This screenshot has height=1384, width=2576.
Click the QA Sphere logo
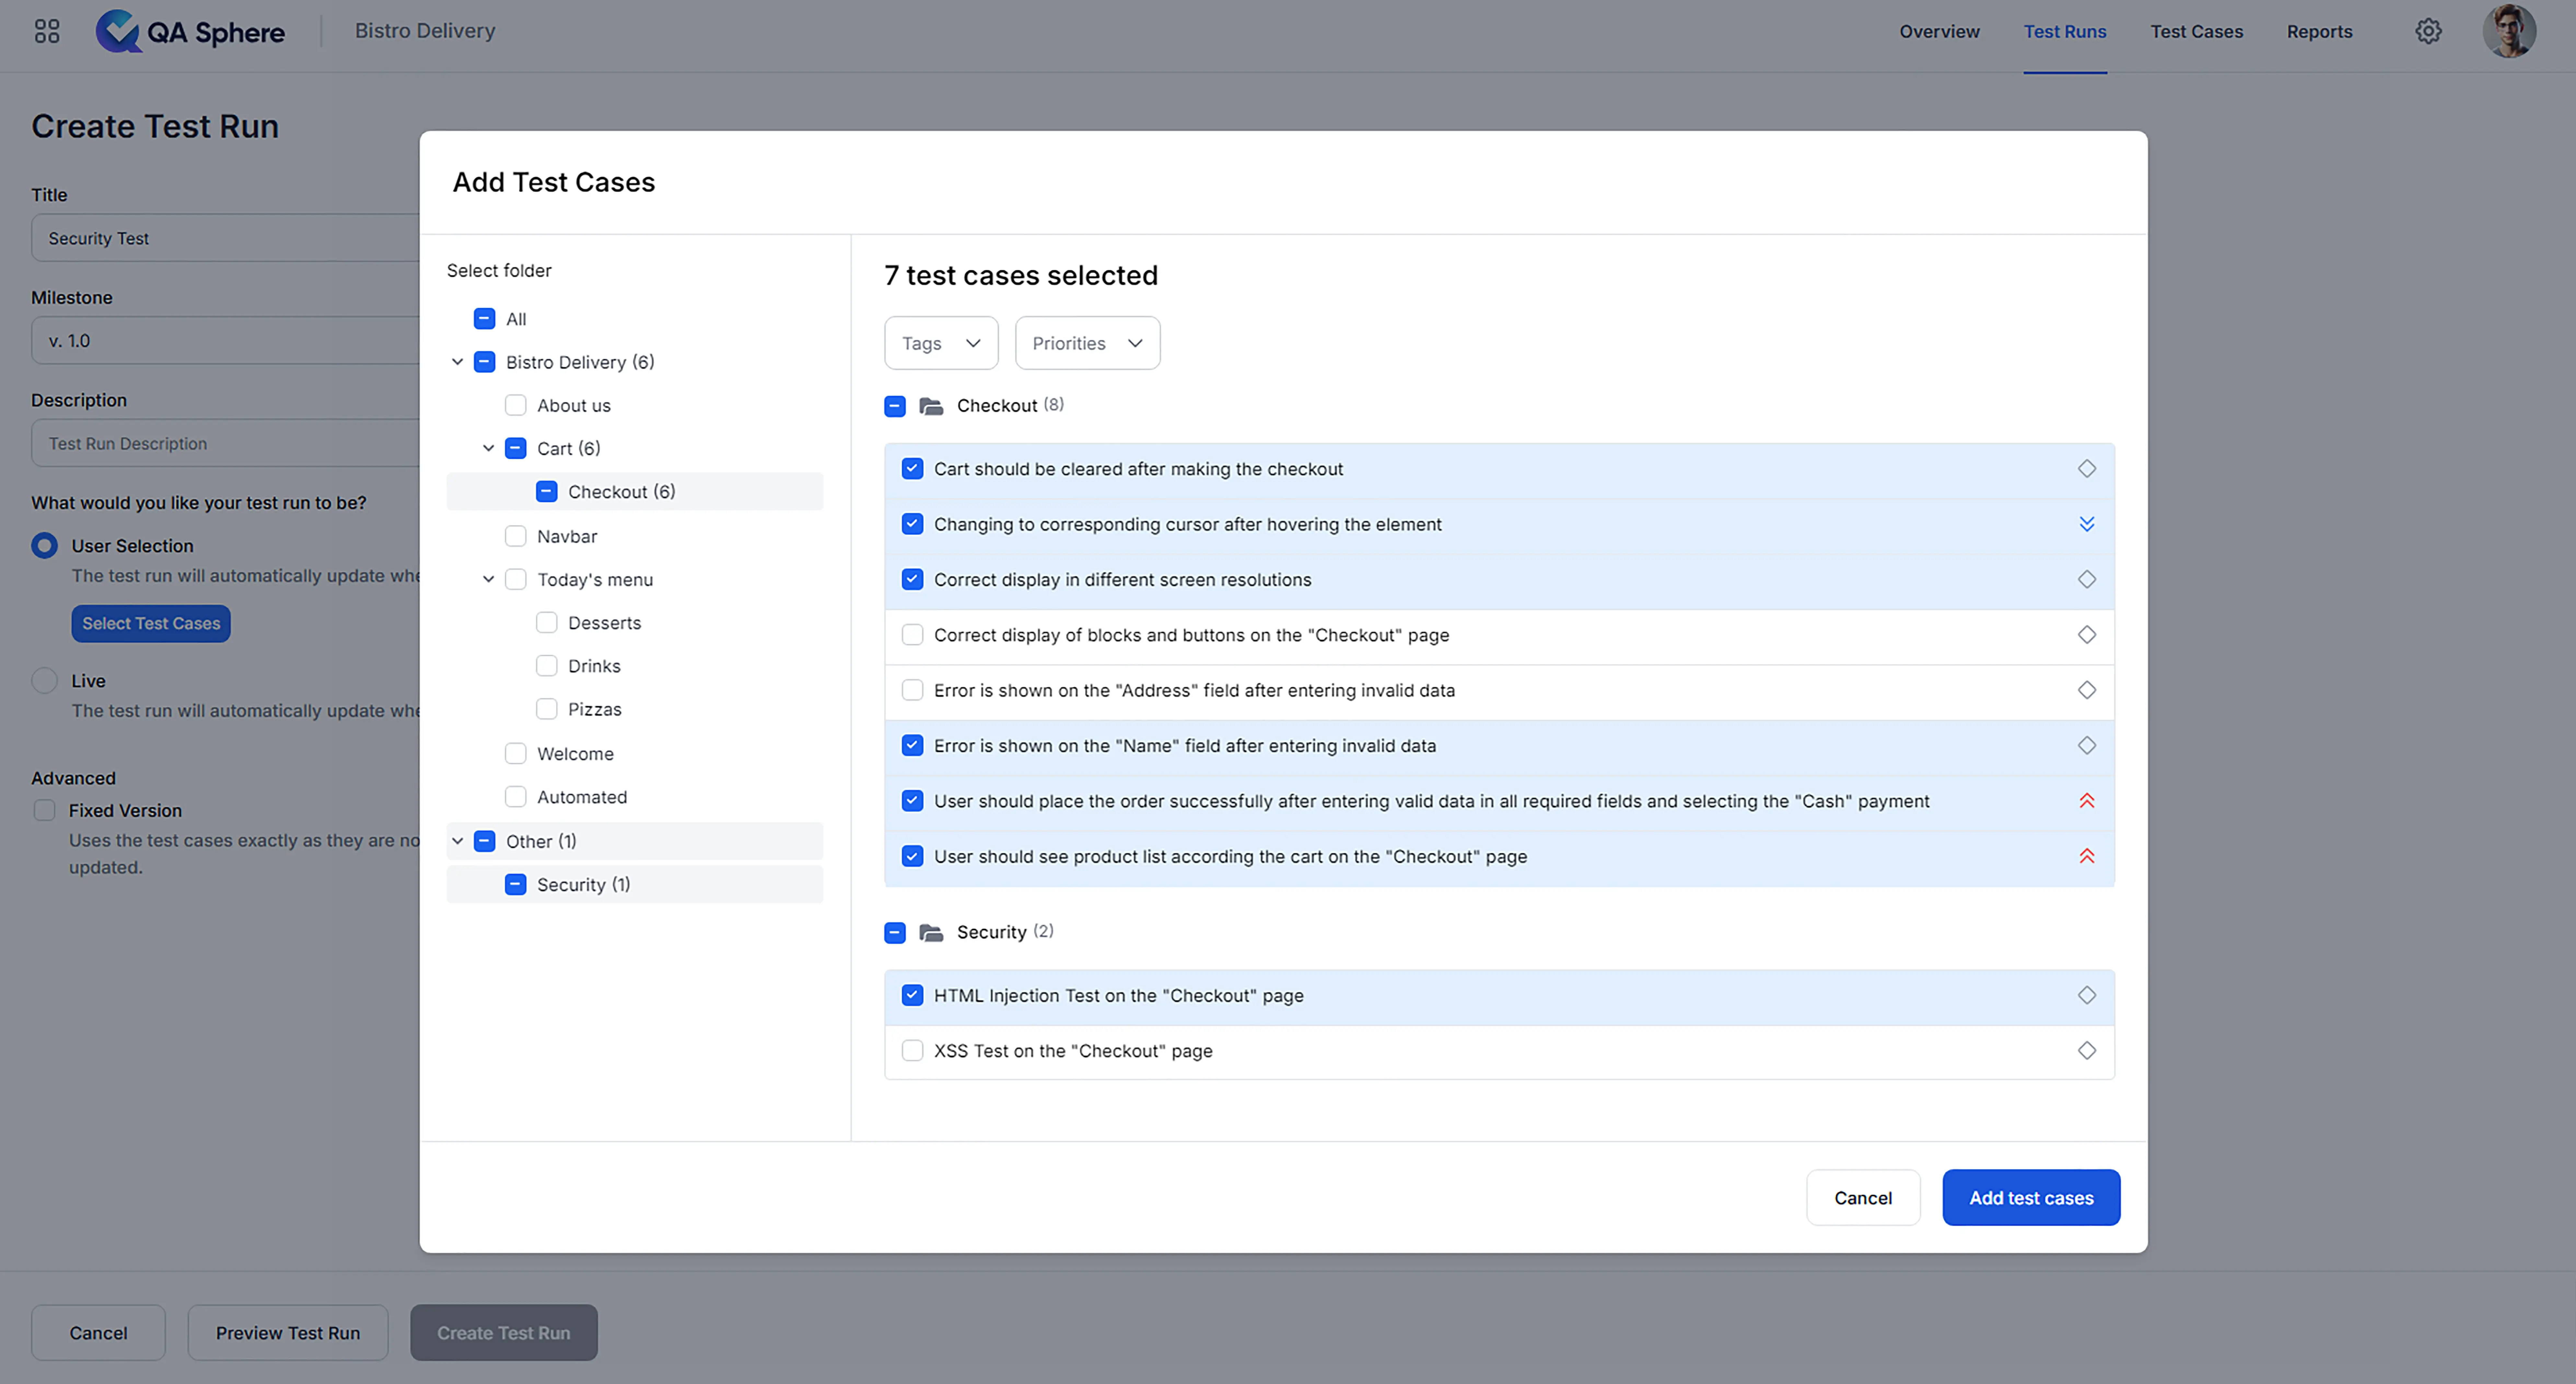click(190, 31)
